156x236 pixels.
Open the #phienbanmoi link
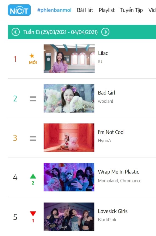(x=54, y=10)
